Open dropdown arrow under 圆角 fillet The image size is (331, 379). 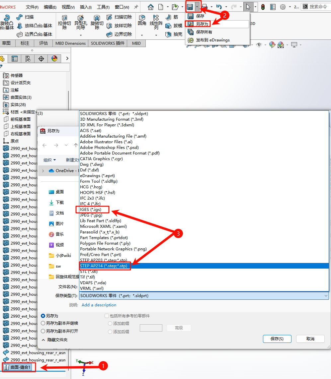point(142,35)
